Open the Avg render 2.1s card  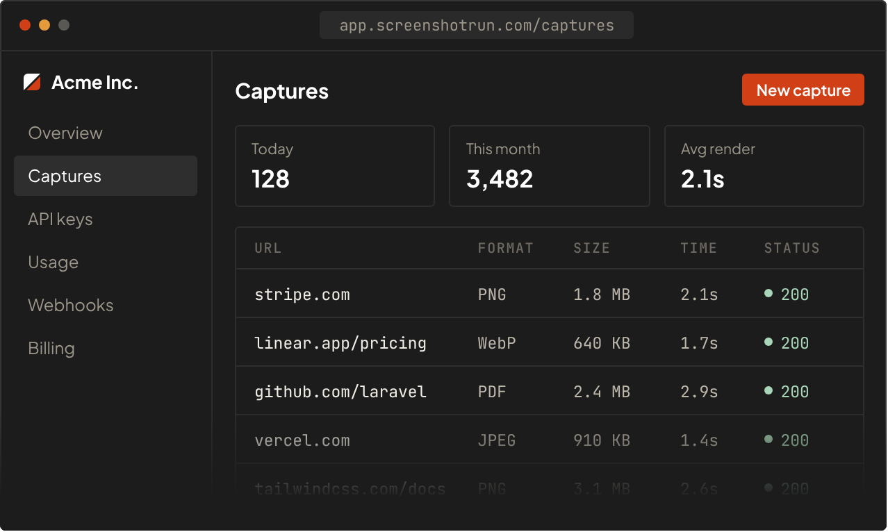(764, 166)
